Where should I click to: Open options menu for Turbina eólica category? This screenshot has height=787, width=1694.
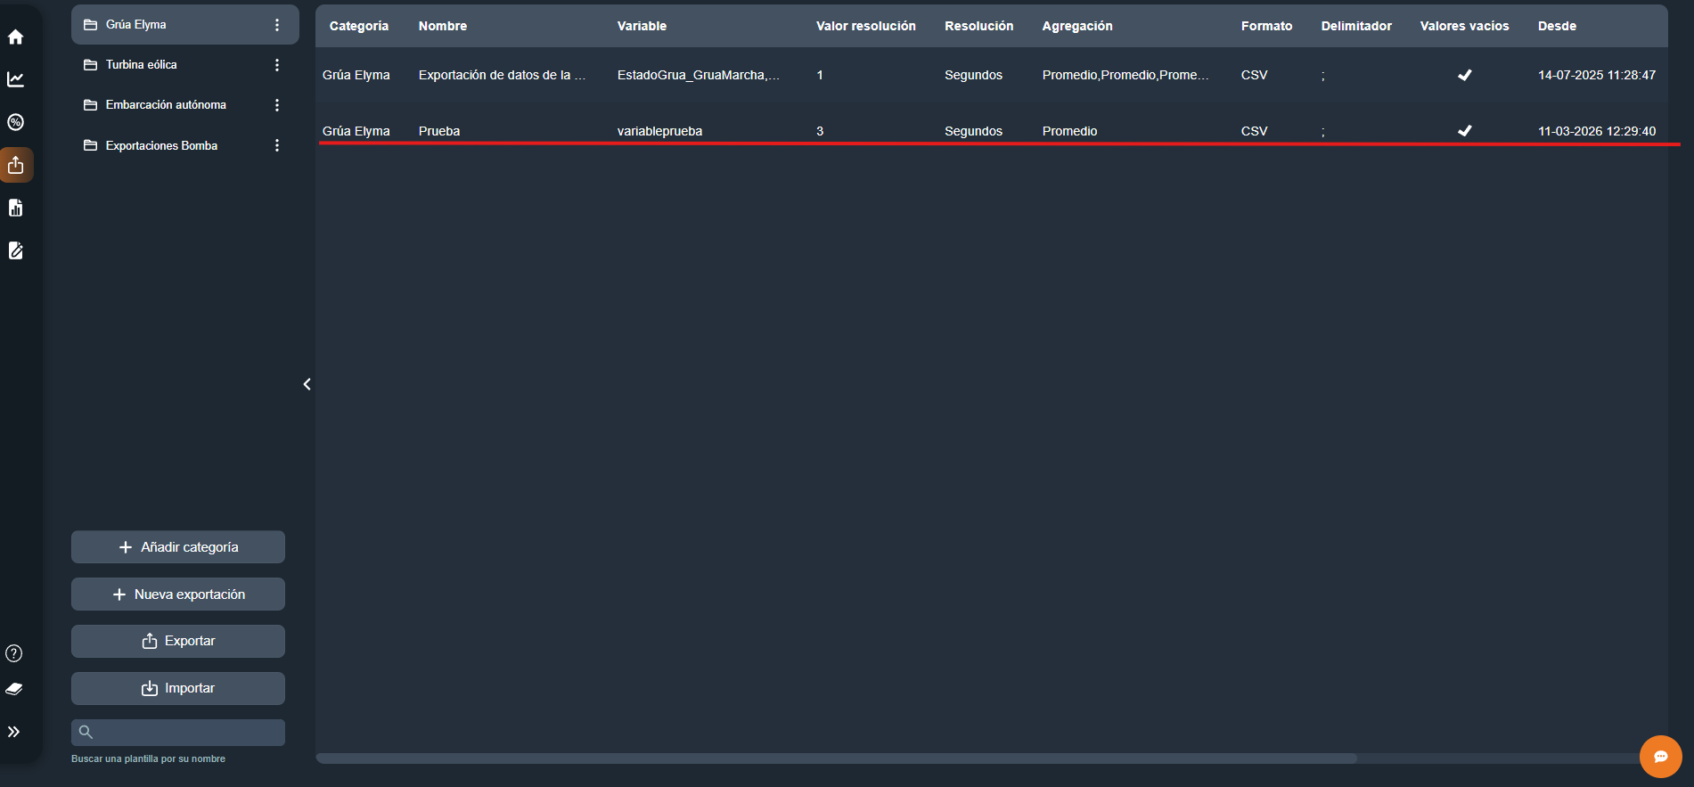point(277,65)
